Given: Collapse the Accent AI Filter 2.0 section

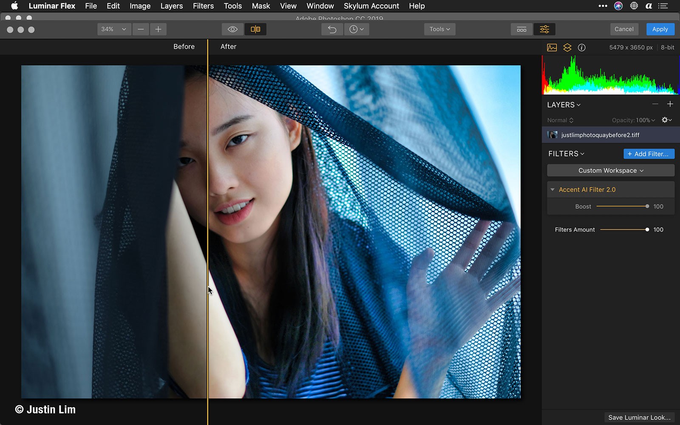Looking at the screenshot, I should [x=552, y=190].
